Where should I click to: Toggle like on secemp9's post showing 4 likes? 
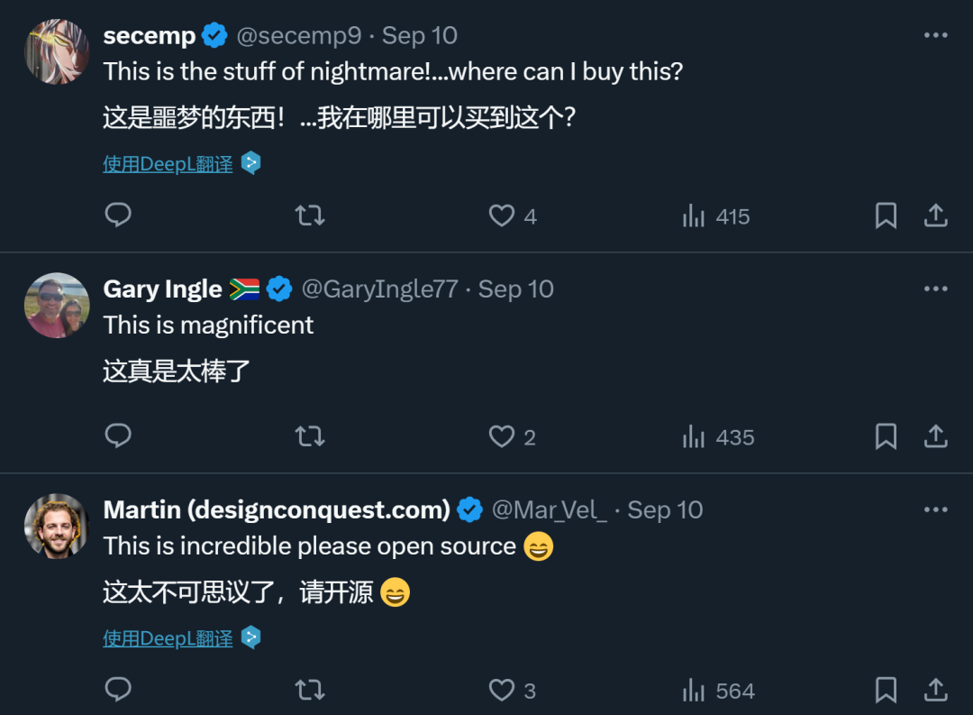click(x=501, y=215)
